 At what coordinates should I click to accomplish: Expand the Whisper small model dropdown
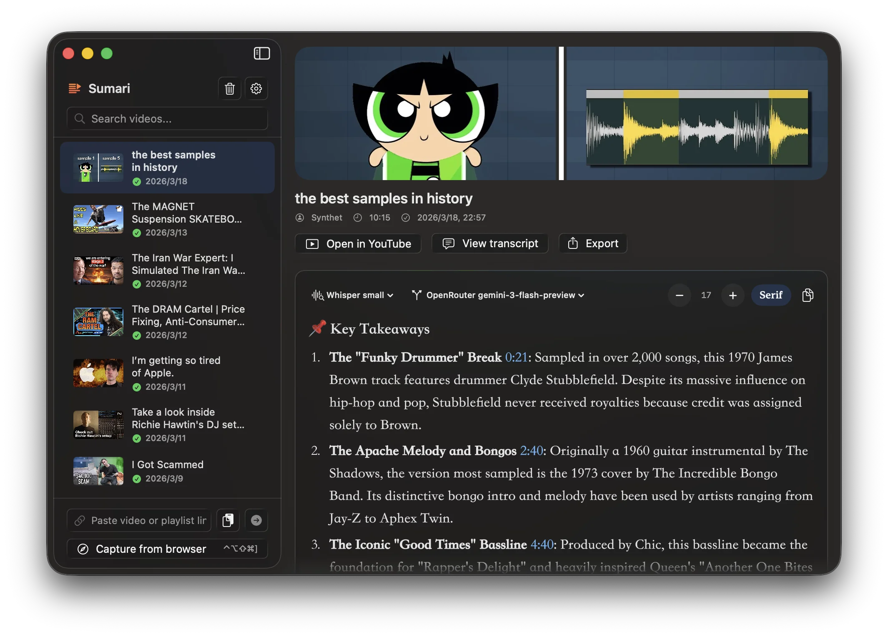[353, 295]
